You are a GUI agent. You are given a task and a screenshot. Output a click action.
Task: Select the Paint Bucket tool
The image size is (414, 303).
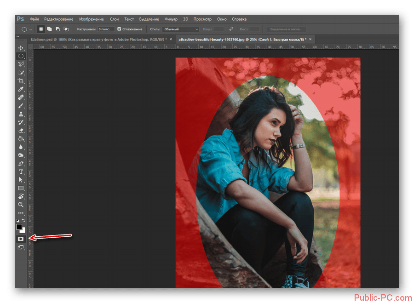pyautogui.click(x=21, y=138)
